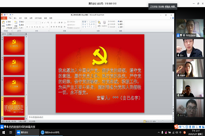Toggle Italic formatting in the font group
This screenshot has width=205, height=136.
tap(29, 26)
